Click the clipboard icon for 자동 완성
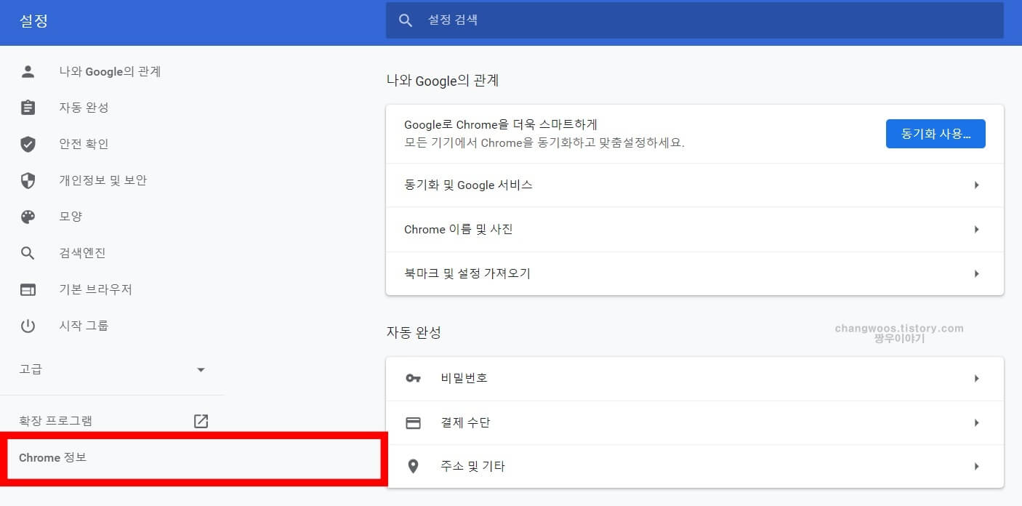 pyautogui.click(x=28, y=108)
